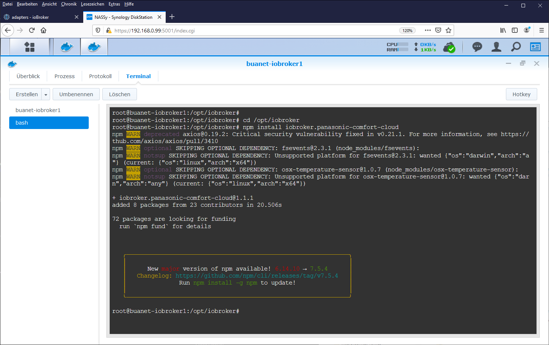The height and width of the screenshot is (345, 549).
Task: Close the adapters - ioBroker tab
Action: click(77, 17)
